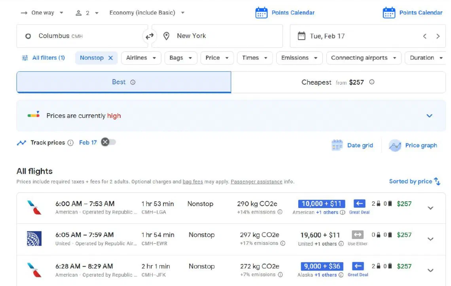Click emissions info icon for 272 kg CO2e flight

(280, 275)
